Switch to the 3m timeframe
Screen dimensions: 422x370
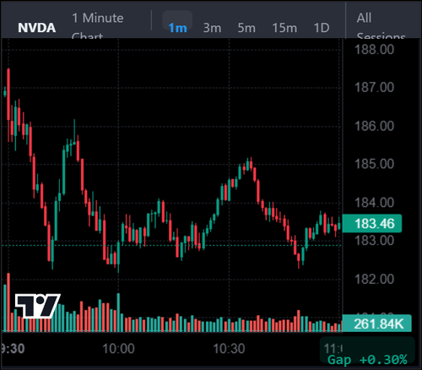pos(212,28)
